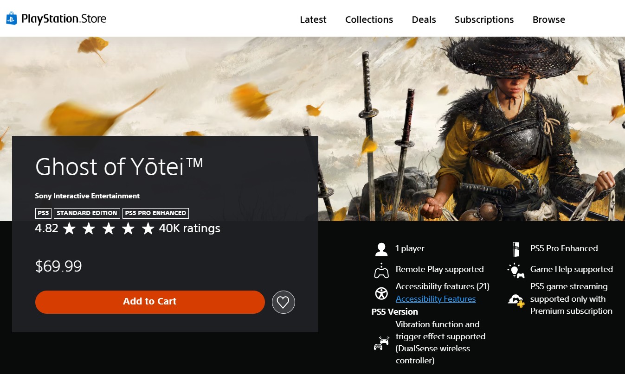This screenshot has height=374, width=625.
Task: Click the PS5 Pro console icon
Action: 515,249
